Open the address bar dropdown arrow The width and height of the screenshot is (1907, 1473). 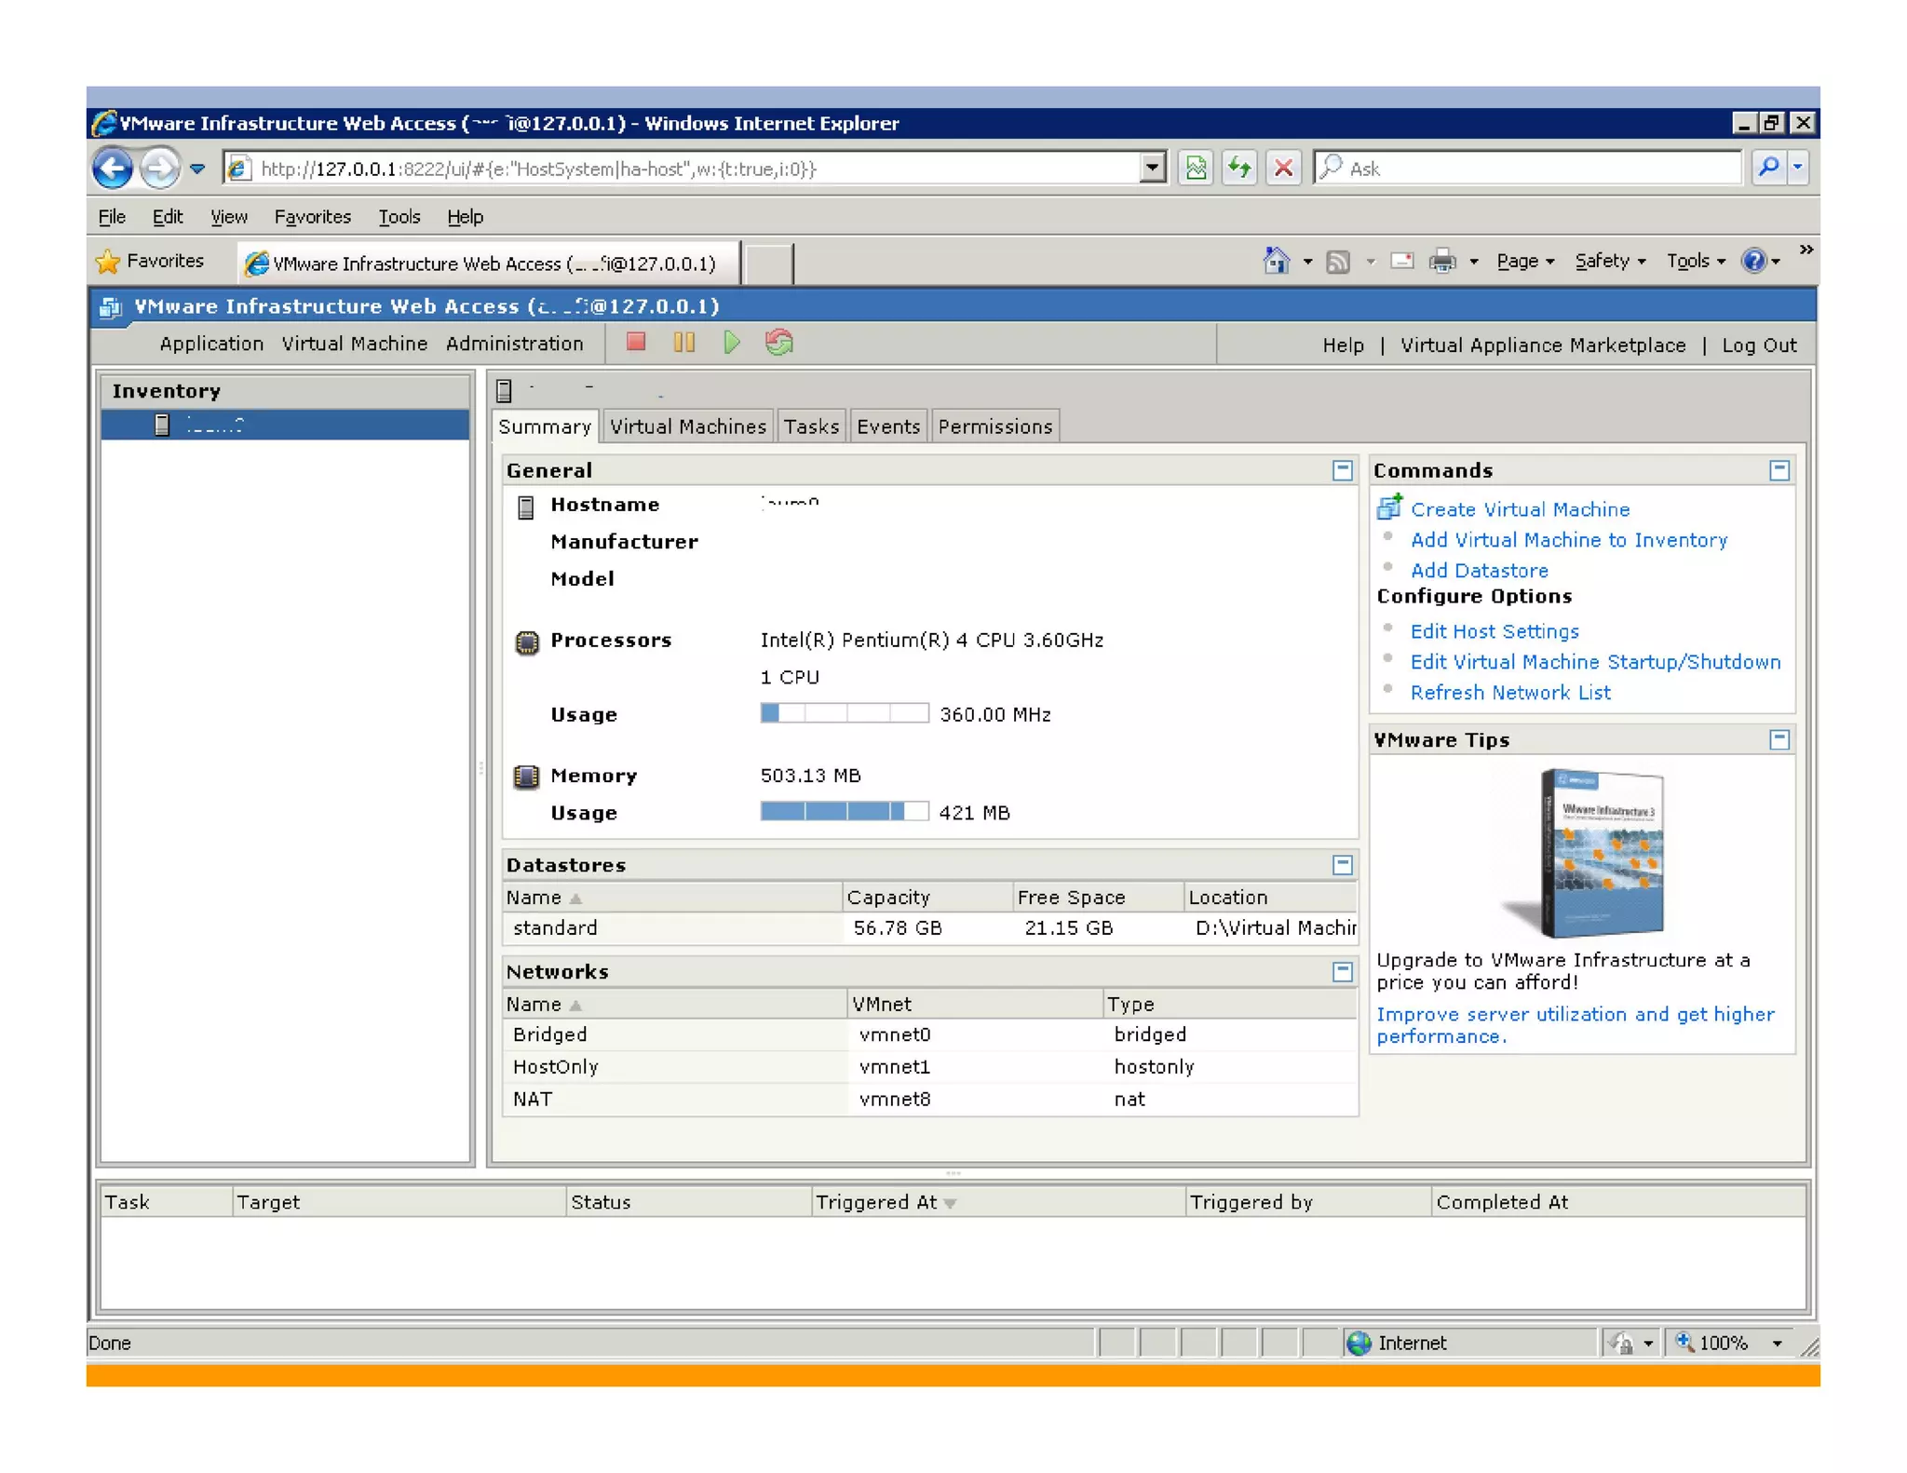[x=1152, y=169]
